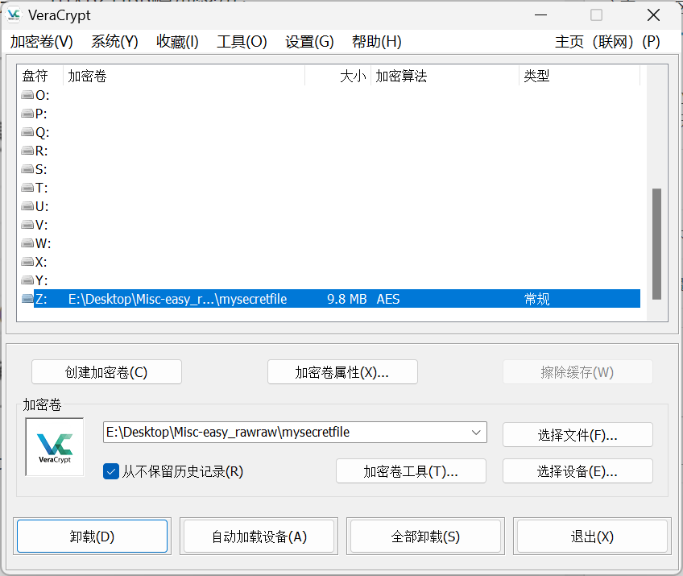Click the Z: mounted drive icon
Viewport: 683px width, 576px height.
[x=28, y=299]
